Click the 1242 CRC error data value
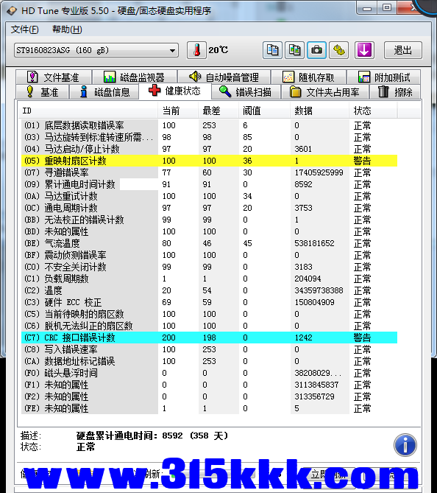Viewport: 437px width, 493px height. pos(303,338)
